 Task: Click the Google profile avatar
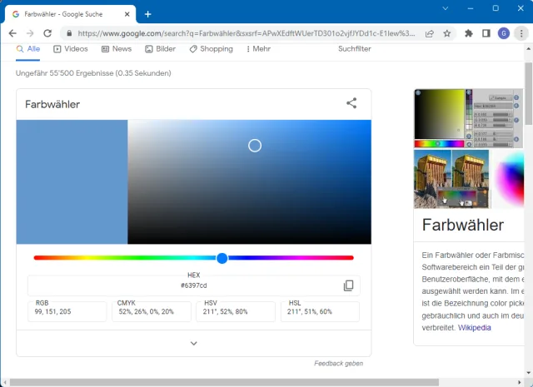(x=504, y=33)
